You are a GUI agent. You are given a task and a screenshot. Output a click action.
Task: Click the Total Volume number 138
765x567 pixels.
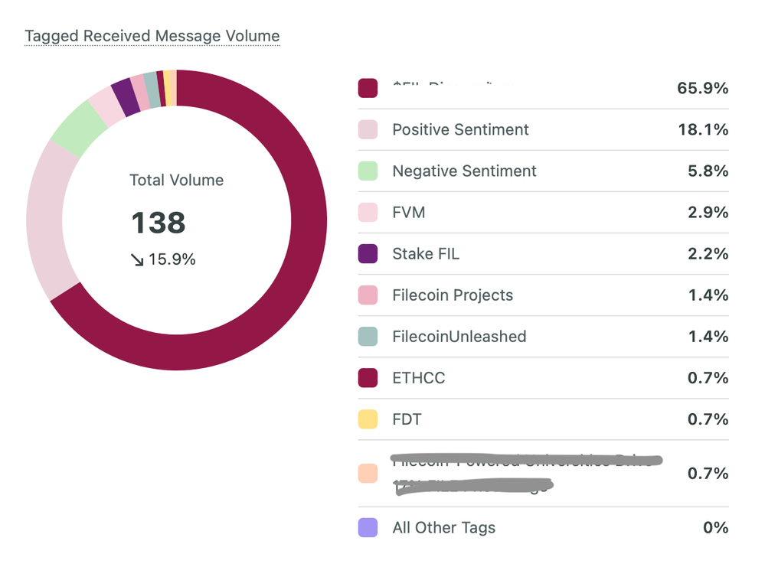coord(158,223)
